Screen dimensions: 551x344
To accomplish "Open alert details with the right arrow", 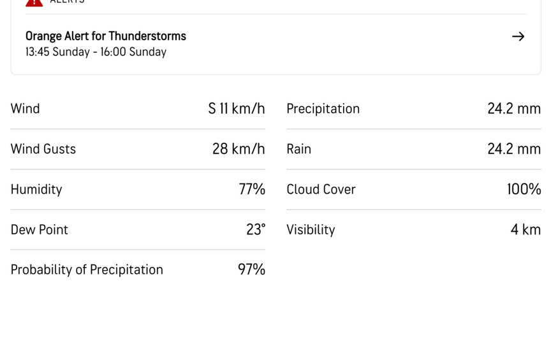I will click(x=518, y=37).
